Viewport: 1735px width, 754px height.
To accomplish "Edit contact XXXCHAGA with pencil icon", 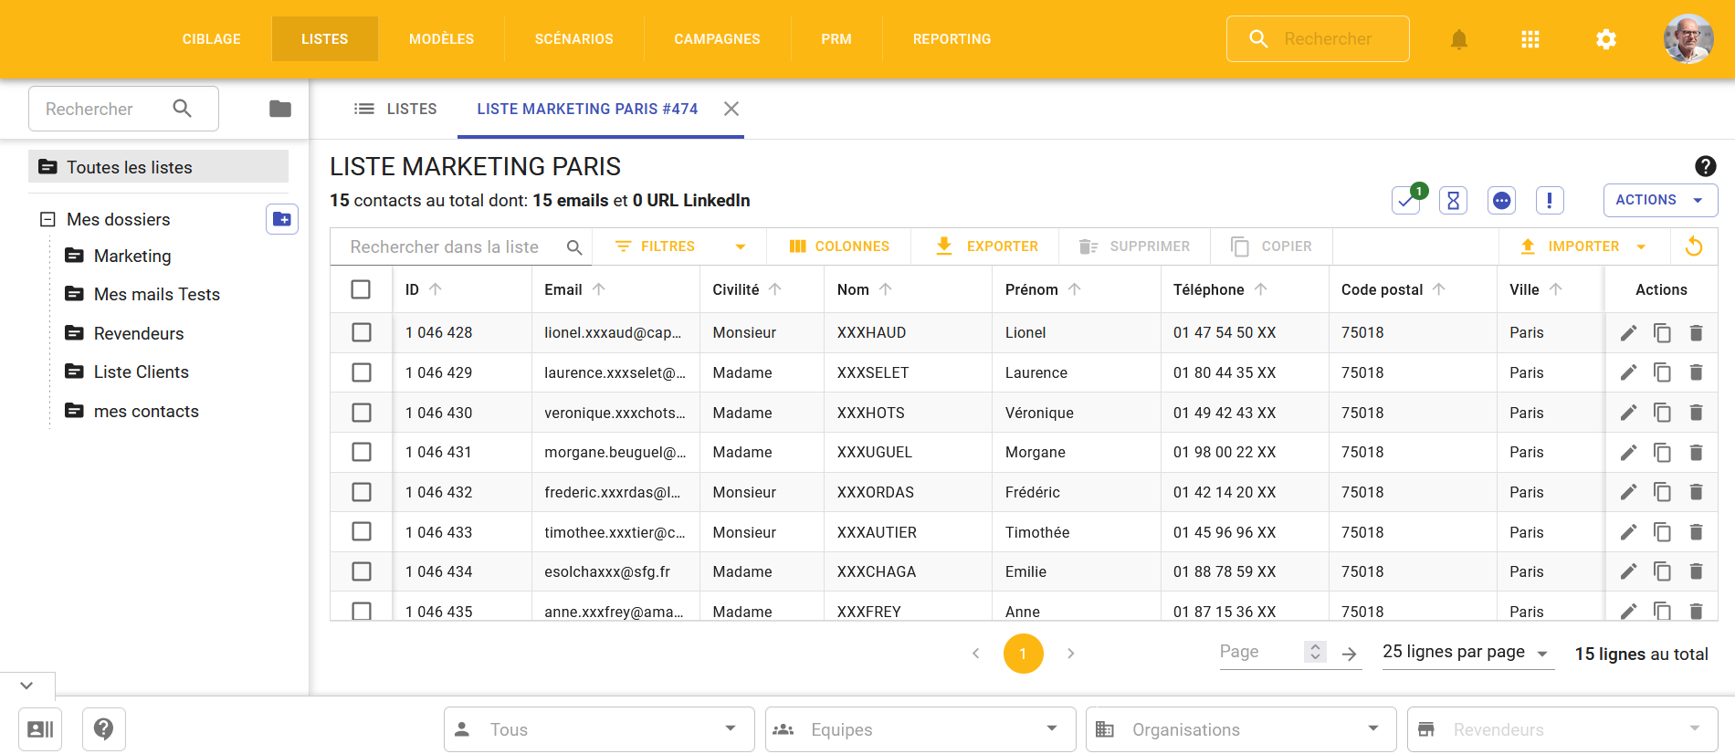I will coord(1628,571).
